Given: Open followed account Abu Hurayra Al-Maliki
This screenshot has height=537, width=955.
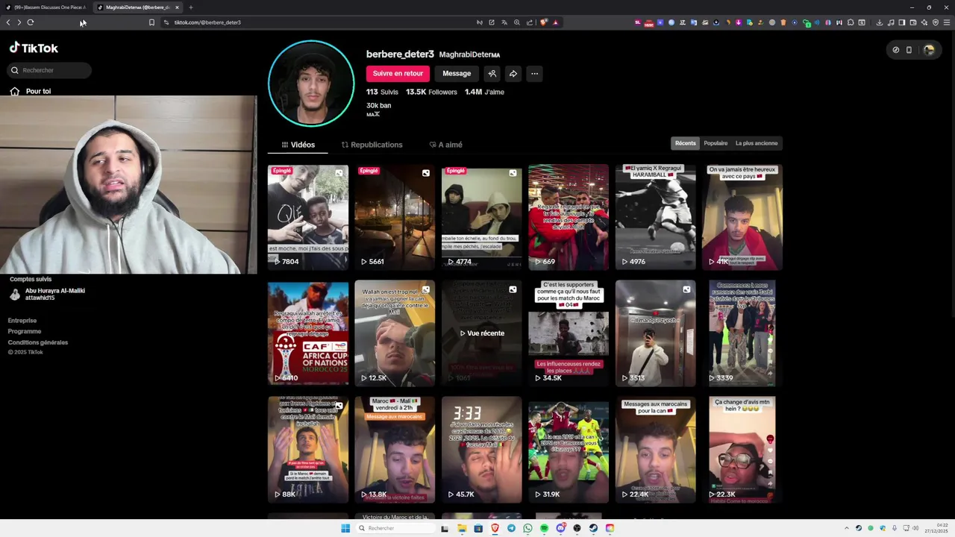Looking at the screenshot, I should (47, 294).
